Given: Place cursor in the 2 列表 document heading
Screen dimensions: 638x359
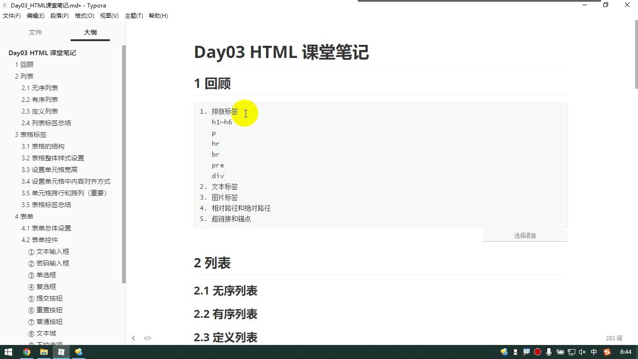Looking at the screenshot, I should pyautogui.click(x=212, y=263).
